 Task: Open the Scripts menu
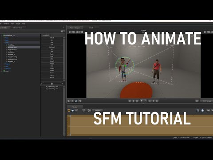(x=18, y=24)
